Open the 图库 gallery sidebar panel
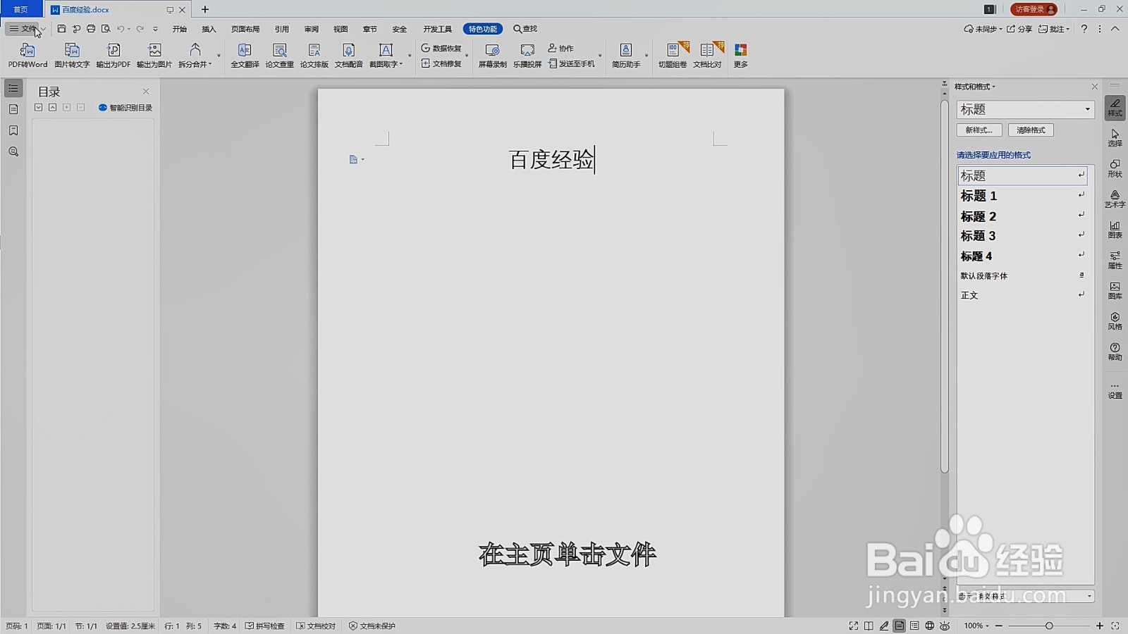Screen dimensions: 1128x634 click(x=1115, y=290)
